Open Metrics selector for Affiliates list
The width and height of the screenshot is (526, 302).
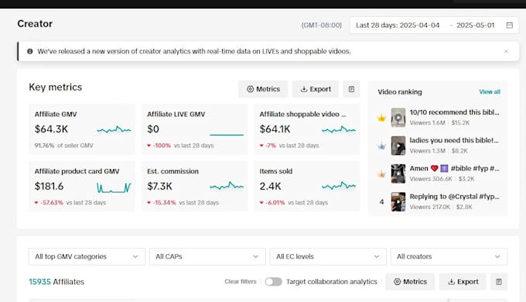[x=410, y=282]
